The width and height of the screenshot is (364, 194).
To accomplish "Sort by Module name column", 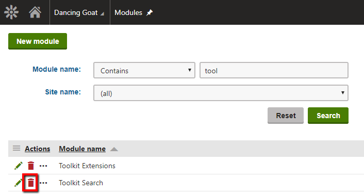I will point(82,149).
